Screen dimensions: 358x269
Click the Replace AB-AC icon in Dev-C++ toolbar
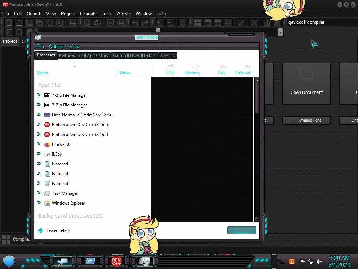pyautogui.click(x=97, y=23)
